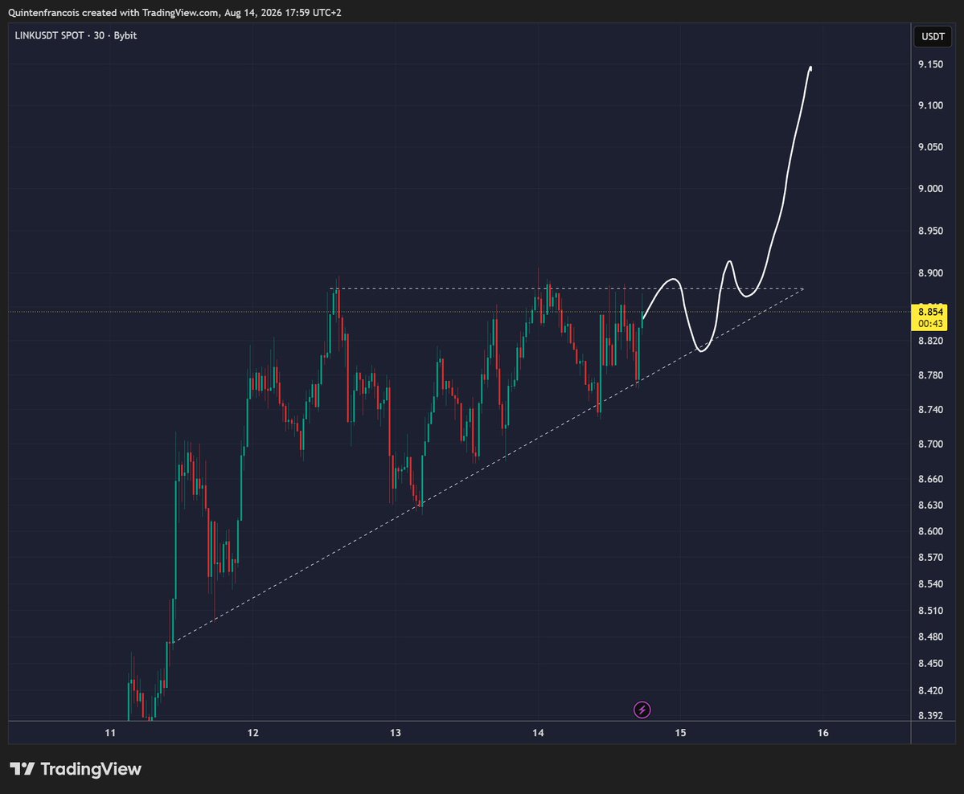Click the 9.150 price axis label

(x=930, y=64)
